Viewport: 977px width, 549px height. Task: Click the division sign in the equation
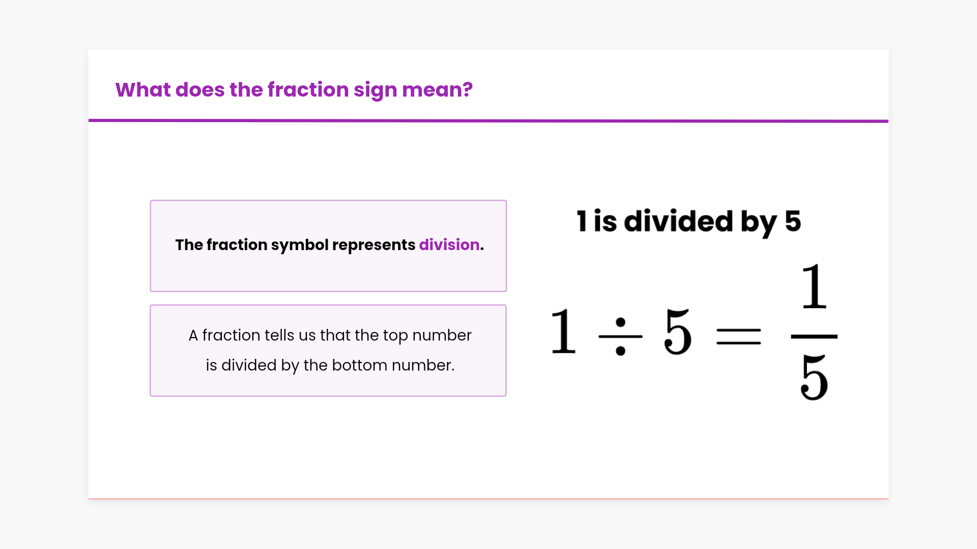tap(620, 337)
